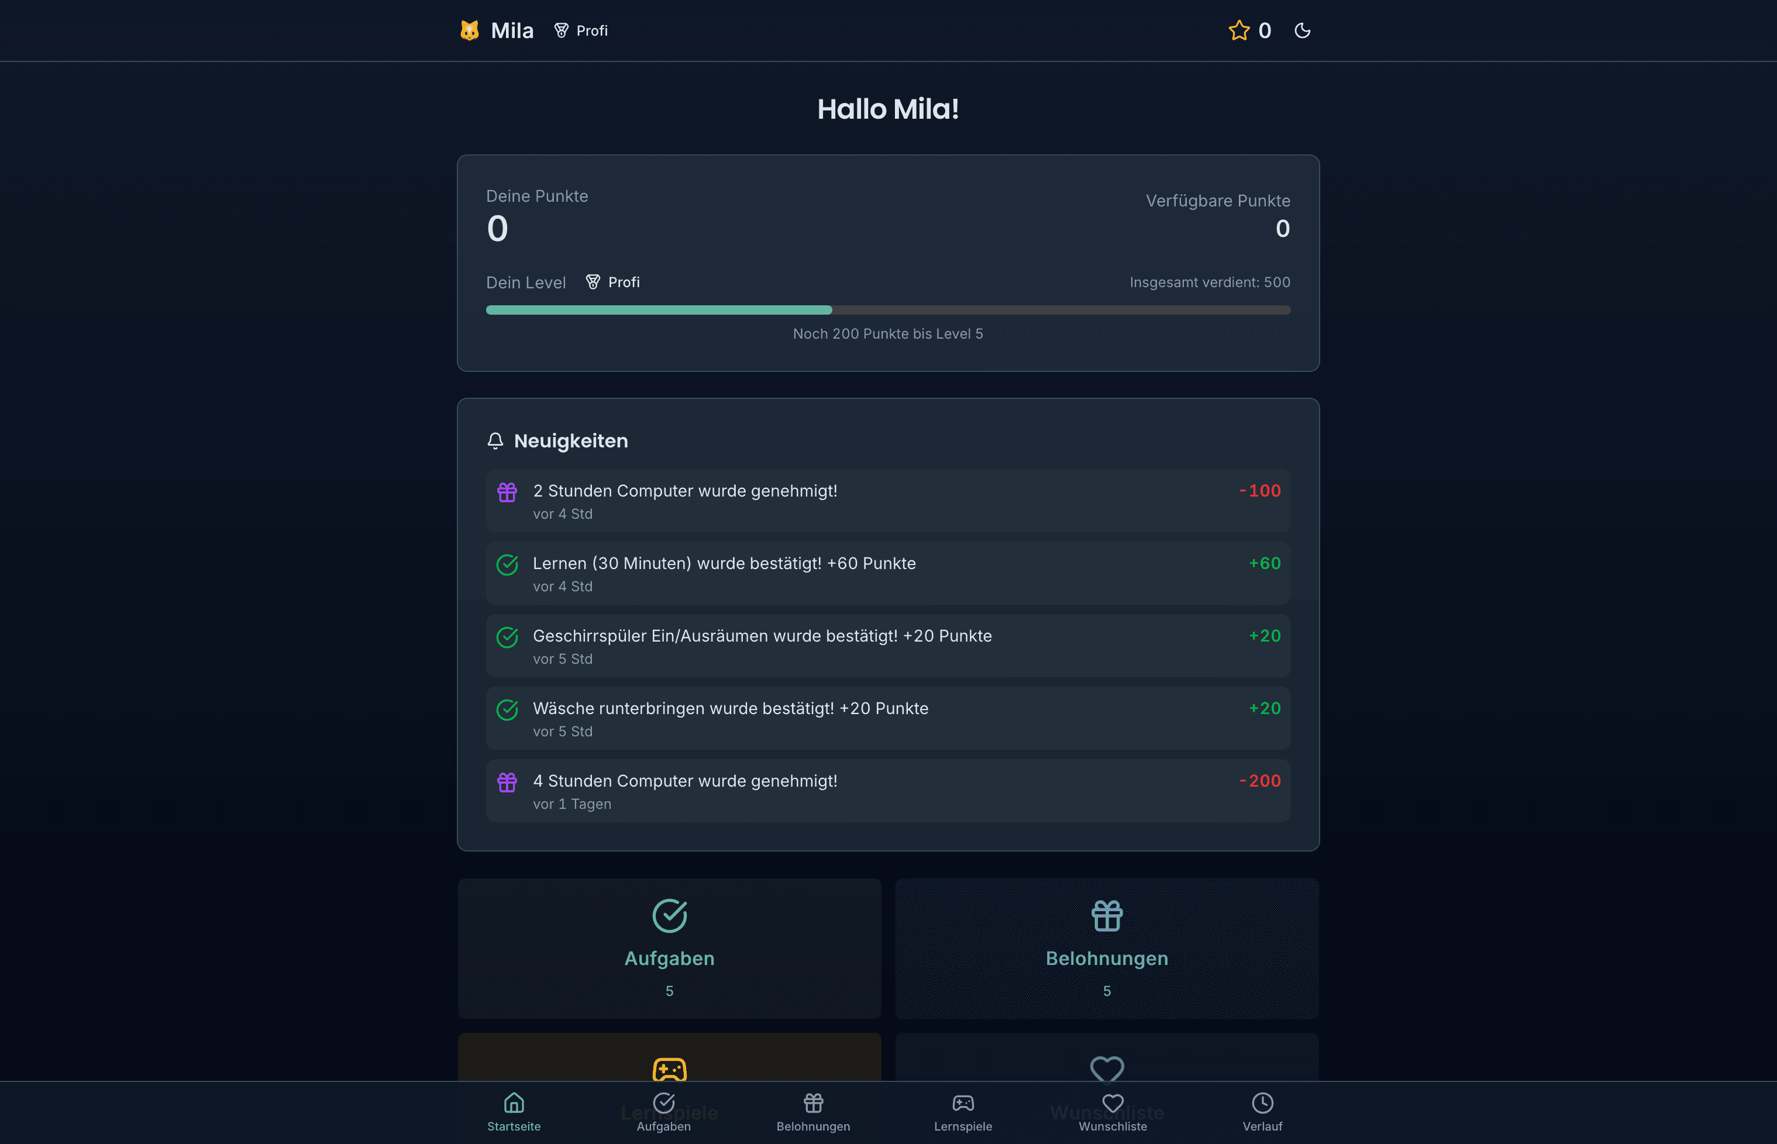Click the Profi badge icon in the header
The width and height of the screenshot is (1777, 1144).
click(561, 30)
